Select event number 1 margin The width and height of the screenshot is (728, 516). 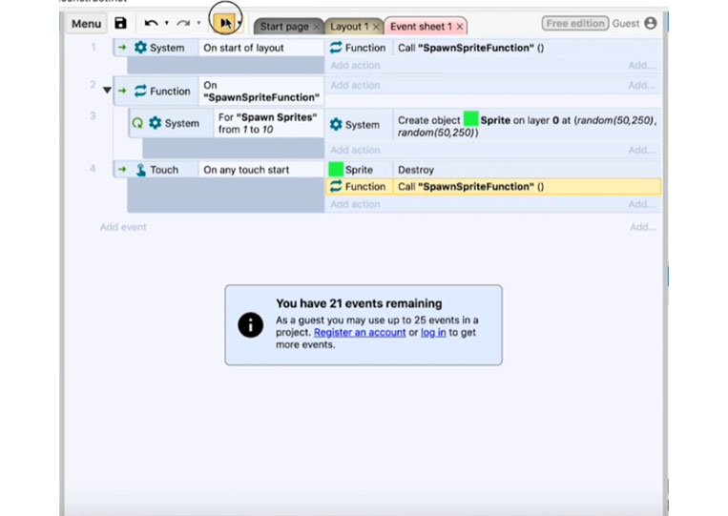pyautogui.click(x=94, y=47)
